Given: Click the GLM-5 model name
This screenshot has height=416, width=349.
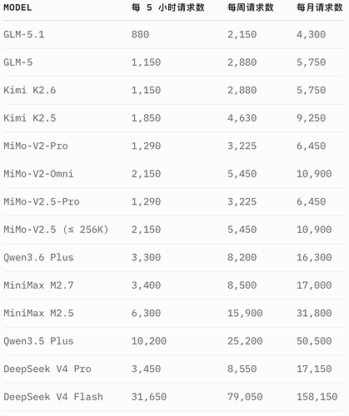Looking at the screenshot, I should tap(18, 62).
